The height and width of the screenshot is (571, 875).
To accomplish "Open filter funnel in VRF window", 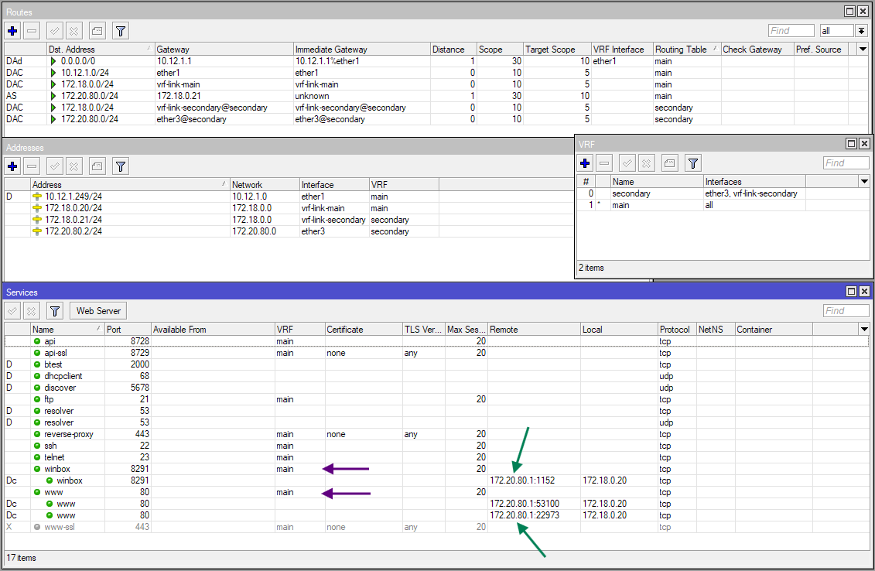I will (x=693, y=163).
